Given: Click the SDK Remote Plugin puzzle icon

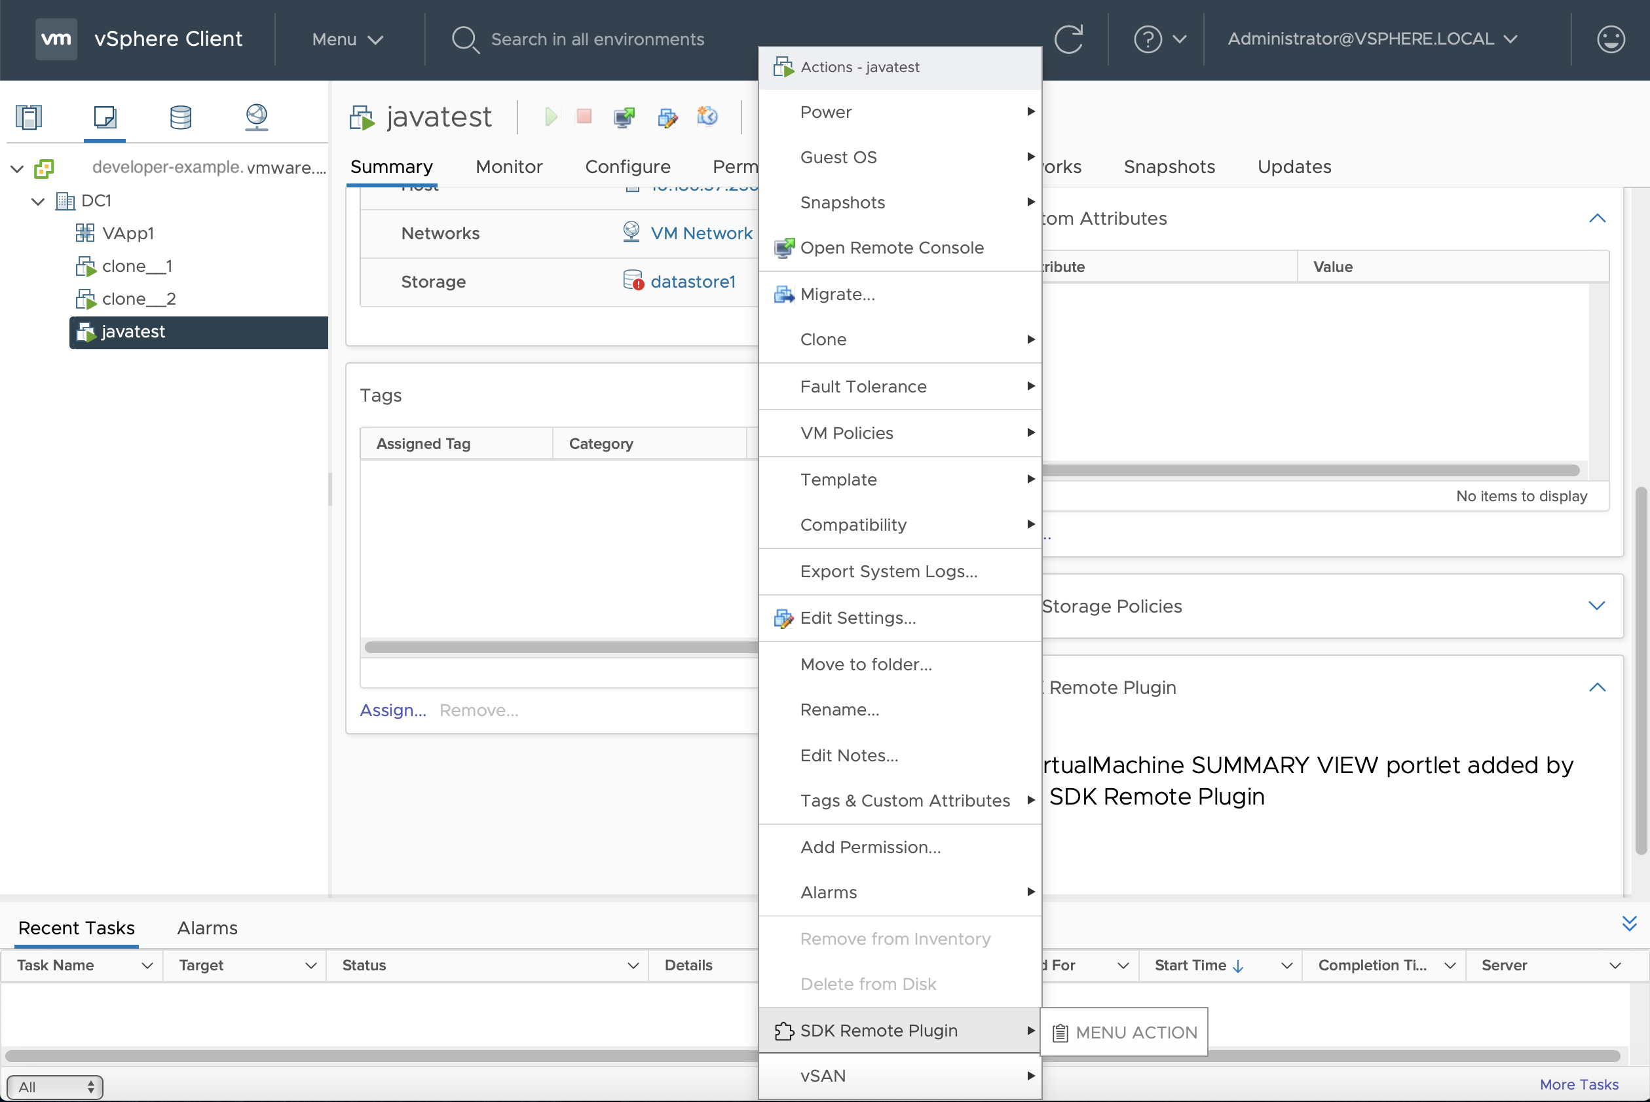Looking at the screenshot, I should [x=783, y=1031].
